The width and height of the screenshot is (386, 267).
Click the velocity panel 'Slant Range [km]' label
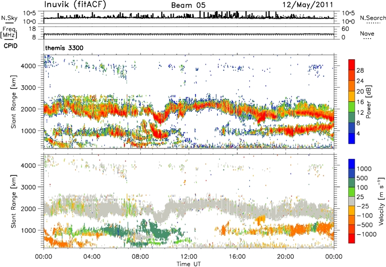(x=14, y=201)
